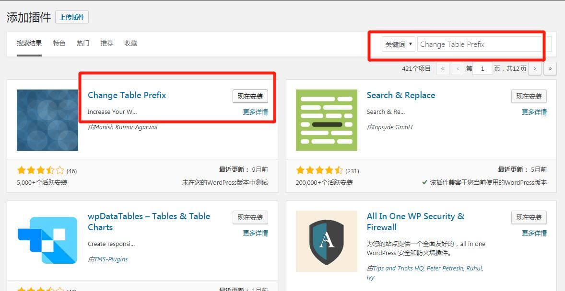This screenshot has height=291, width=565.
Task: Go to the first results page
Action: (443, 68)
